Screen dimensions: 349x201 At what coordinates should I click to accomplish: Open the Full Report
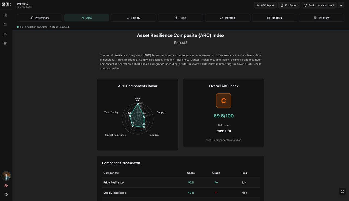pyautogui.click(x=289, y=5)
